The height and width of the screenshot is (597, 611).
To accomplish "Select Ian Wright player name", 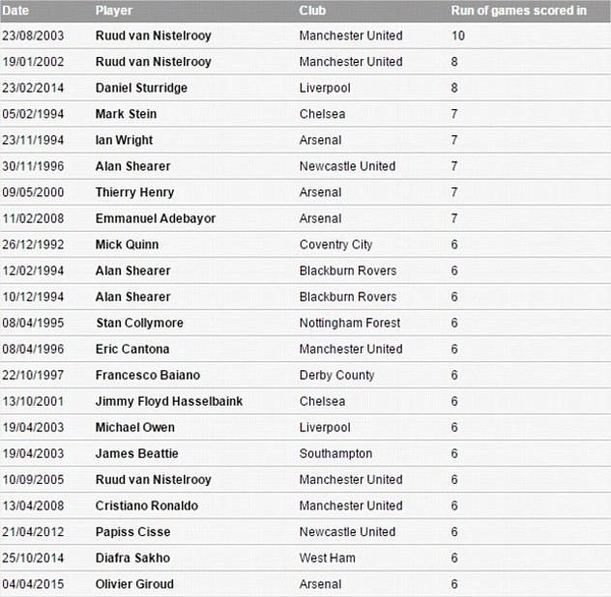I will (124, 140).
